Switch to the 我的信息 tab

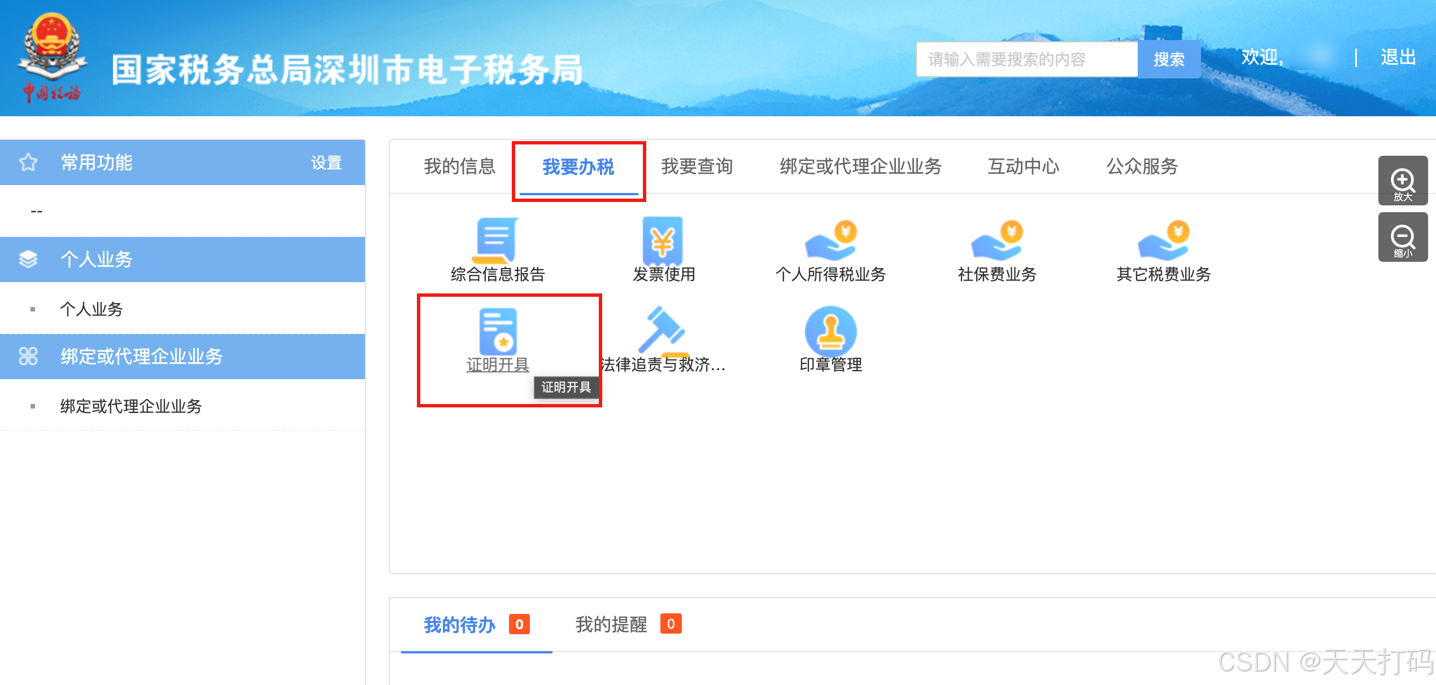[459, 166]
